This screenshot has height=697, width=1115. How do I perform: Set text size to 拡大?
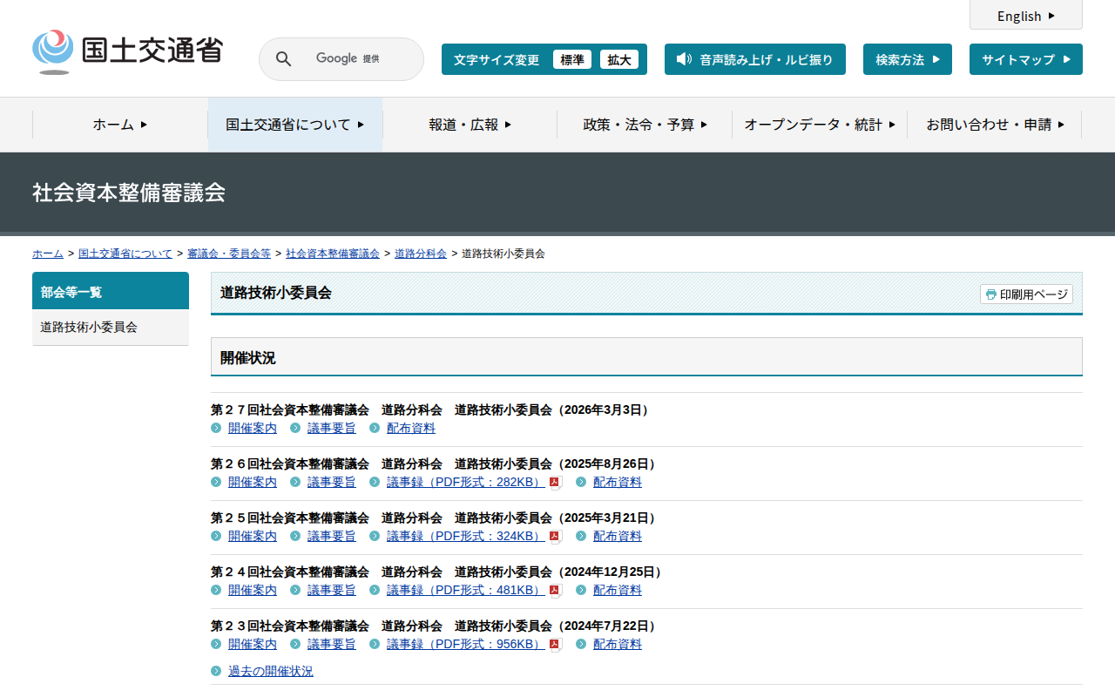(619, 59)
